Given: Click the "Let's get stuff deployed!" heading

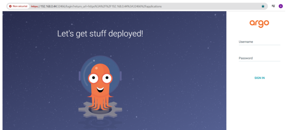Looking at the screenshot, I should click(x=100, y=34).
